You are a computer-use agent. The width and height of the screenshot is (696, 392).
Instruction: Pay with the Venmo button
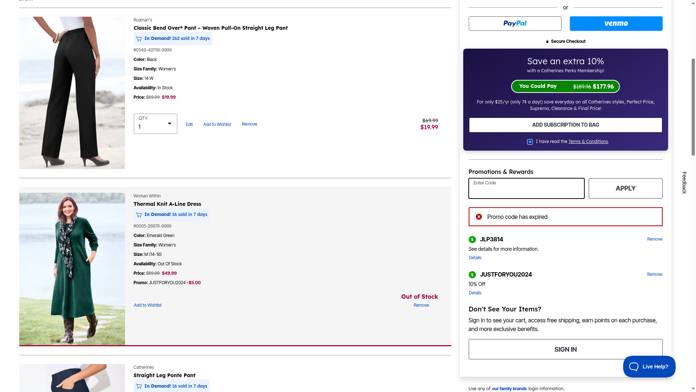point(616,24)
